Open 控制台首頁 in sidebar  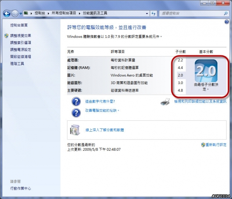tap(19, 25)
